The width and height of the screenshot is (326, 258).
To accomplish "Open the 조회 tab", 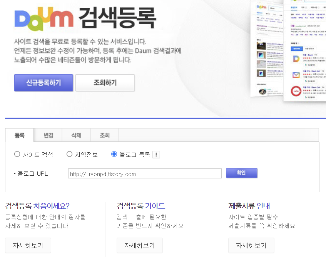I will (105, 135).
